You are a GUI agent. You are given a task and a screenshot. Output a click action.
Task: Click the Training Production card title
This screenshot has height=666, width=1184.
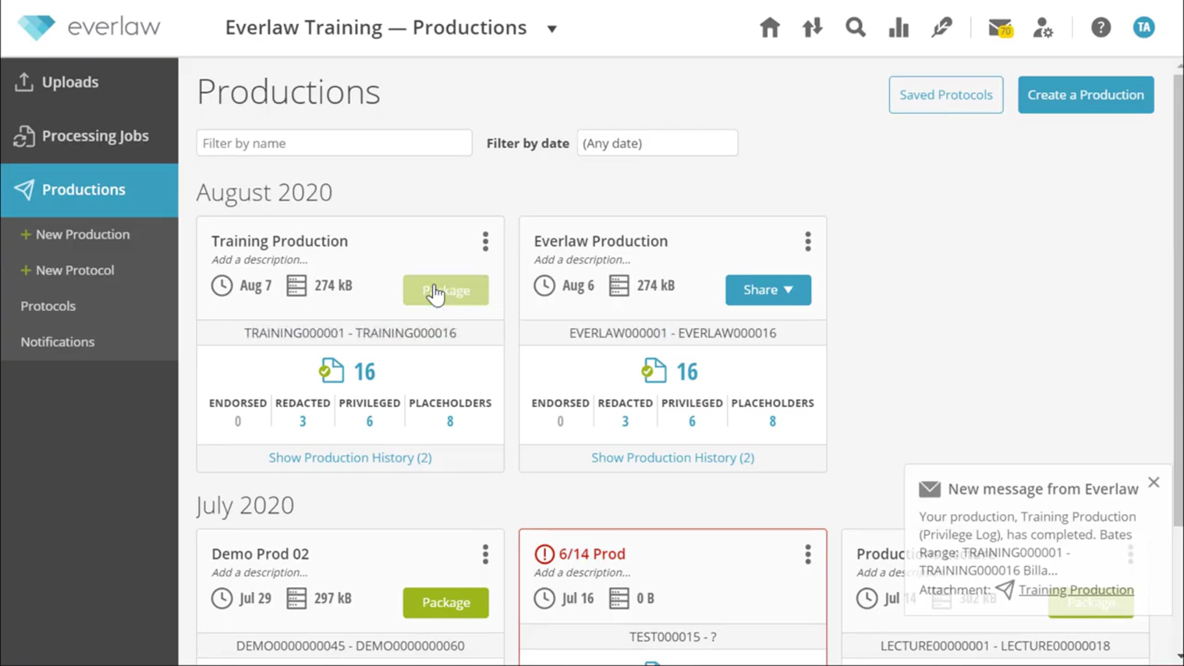[280, 241]
